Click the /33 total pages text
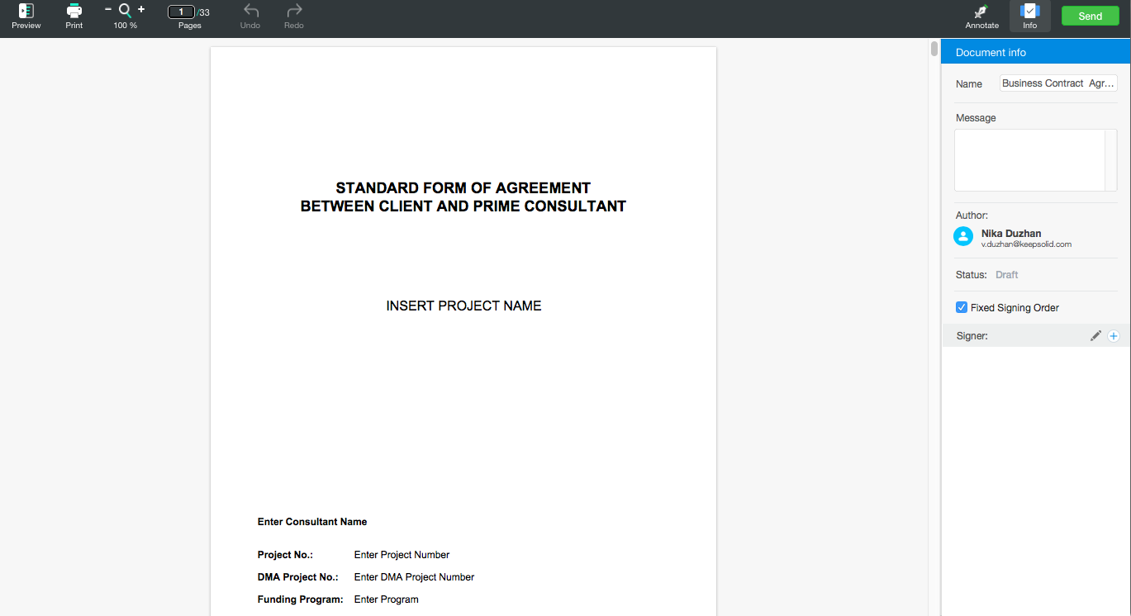 (203, 12)
